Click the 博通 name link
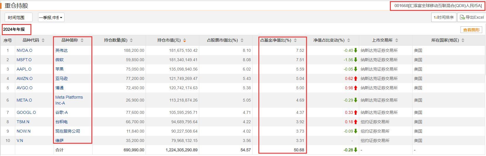 pos(59,88)
